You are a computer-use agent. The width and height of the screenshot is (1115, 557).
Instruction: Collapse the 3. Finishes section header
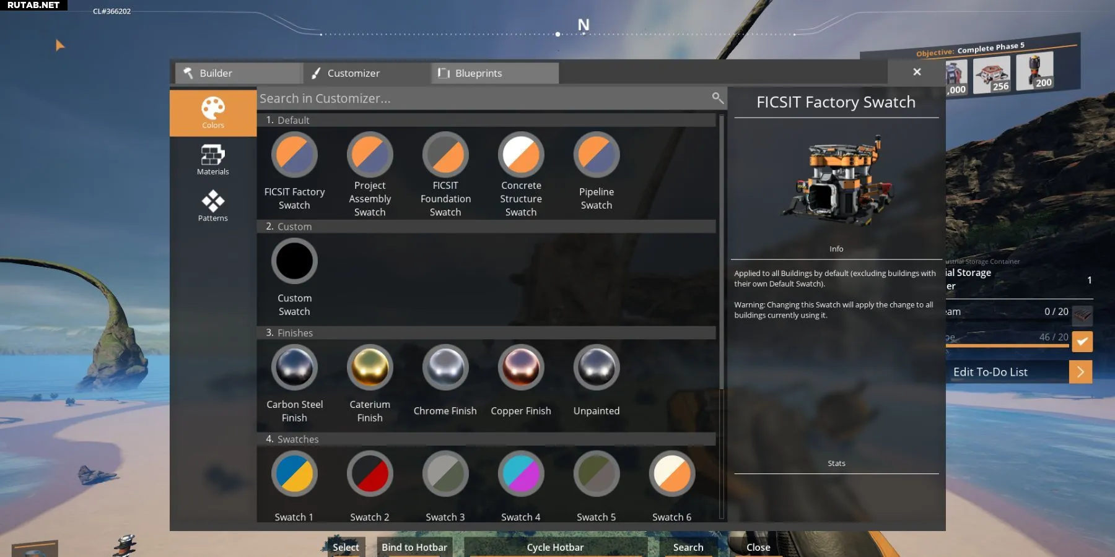click(486, 333)
